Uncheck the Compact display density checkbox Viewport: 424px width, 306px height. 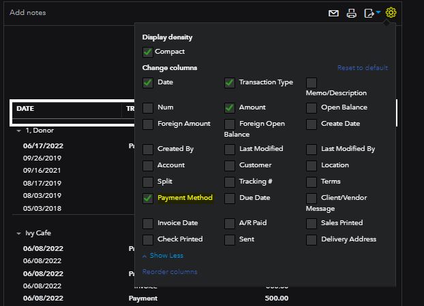coord(148,52)
